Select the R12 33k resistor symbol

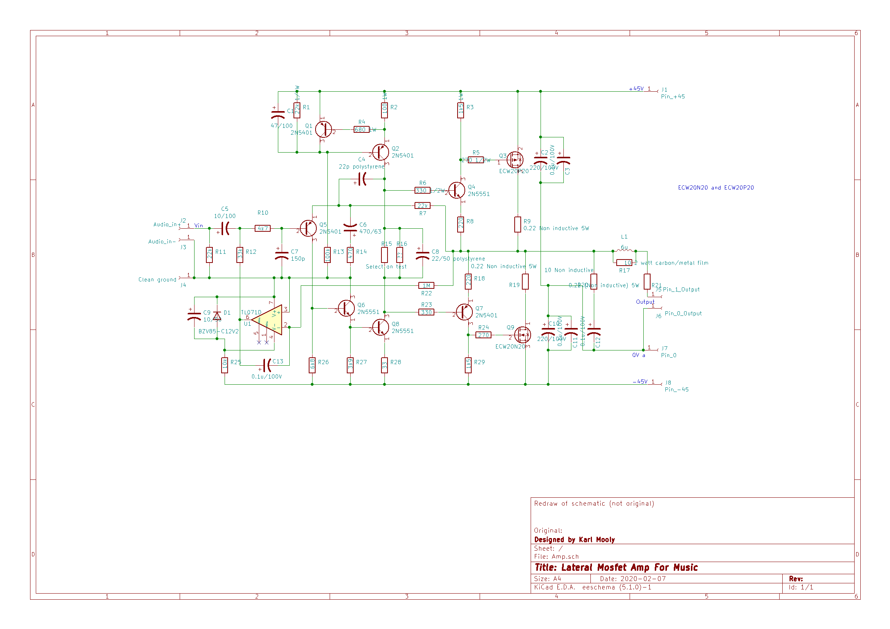pyautogui.click(x=240, y=255)
